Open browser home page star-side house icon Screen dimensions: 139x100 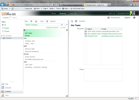[x=131, y=5]
